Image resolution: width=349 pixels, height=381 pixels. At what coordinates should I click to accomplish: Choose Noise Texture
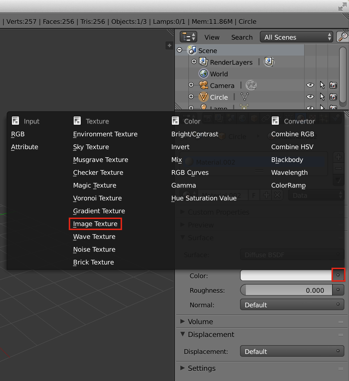click(x=94, y=249)
